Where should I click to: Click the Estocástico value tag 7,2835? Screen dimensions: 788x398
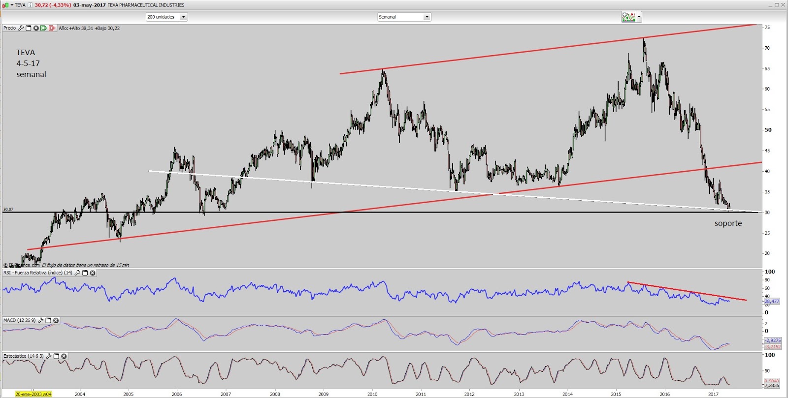[x=772, y=385]
